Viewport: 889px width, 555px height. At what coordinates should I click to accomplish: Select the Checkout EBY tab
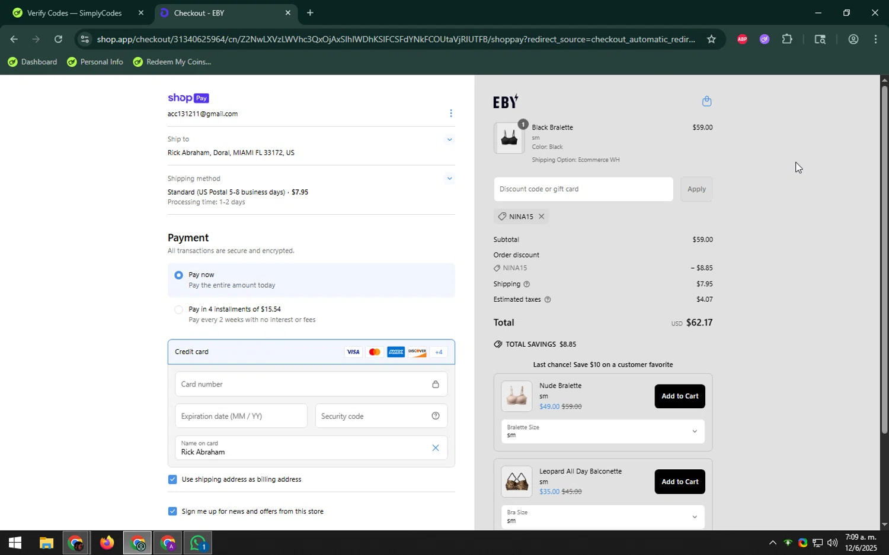(225, 13)
